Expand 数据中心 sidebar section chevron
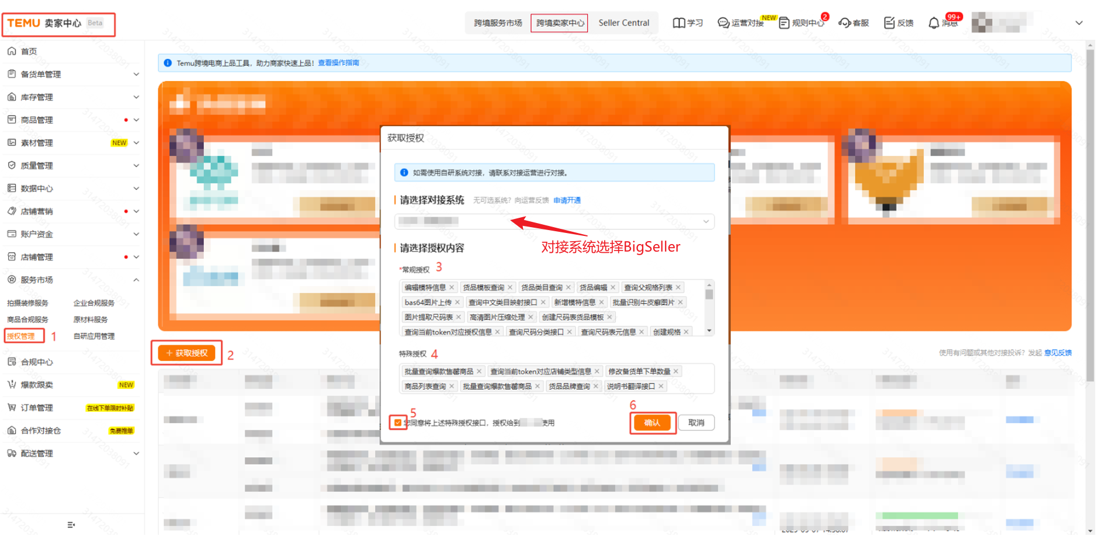The height and width of the screenshot is (536, 1099). (136, 188)
